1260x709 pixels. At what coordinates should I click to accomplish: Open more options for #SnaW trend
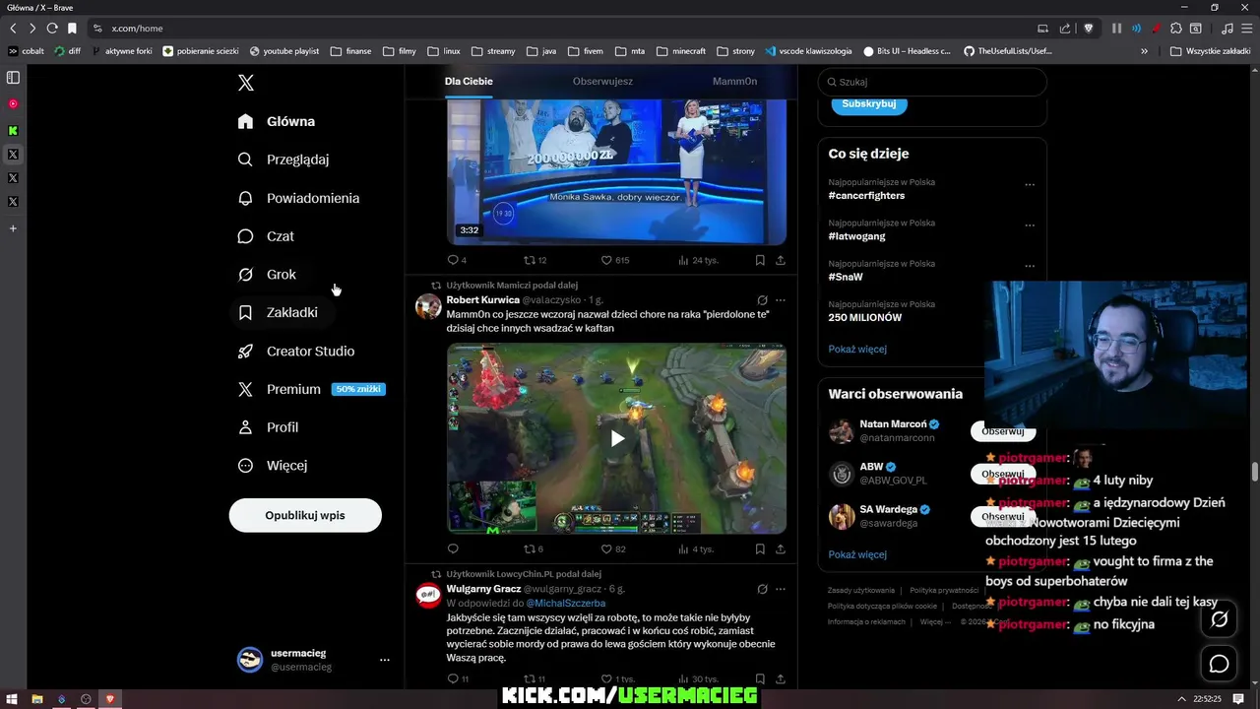pyautogui.click(x=1030, y=266)
